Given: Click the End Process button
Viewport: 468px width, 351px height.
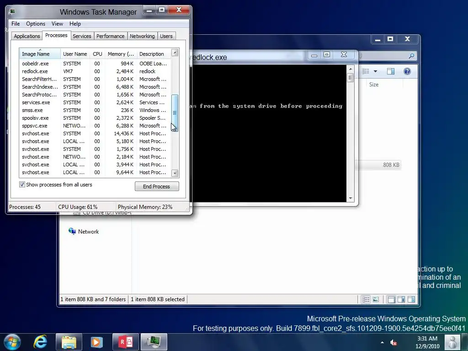Looking at the screenshot, I should (157, 186).
